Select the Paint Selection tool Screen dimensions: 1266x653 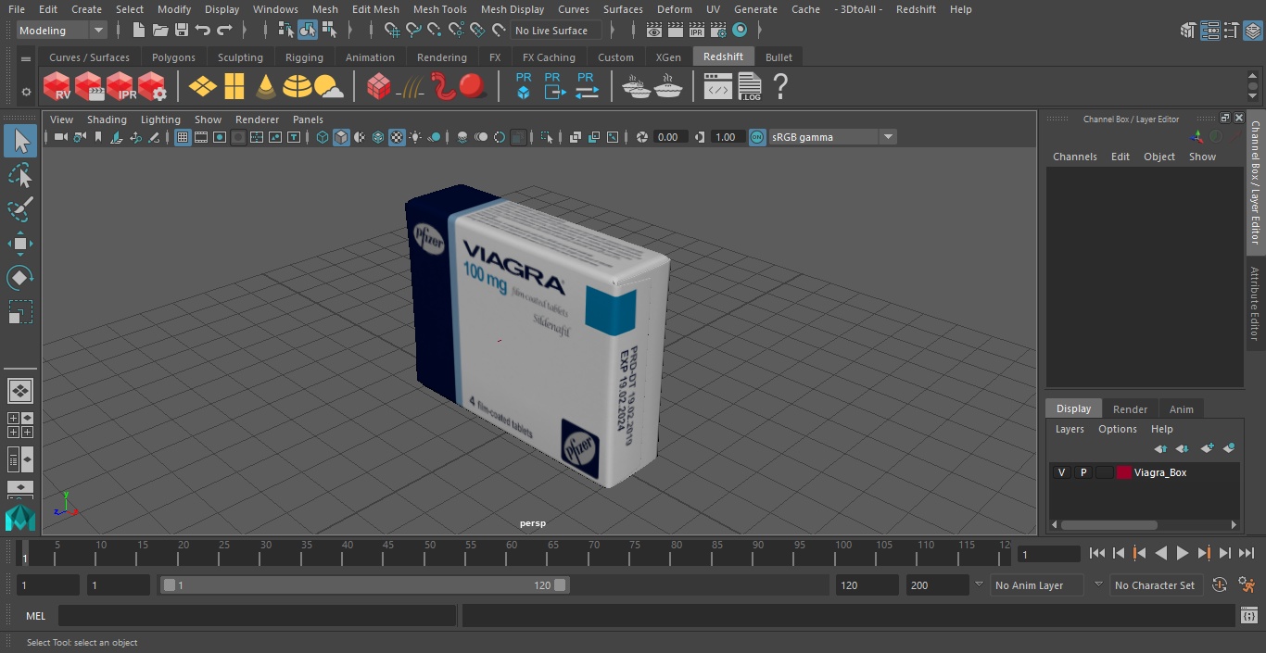(20, 209)
